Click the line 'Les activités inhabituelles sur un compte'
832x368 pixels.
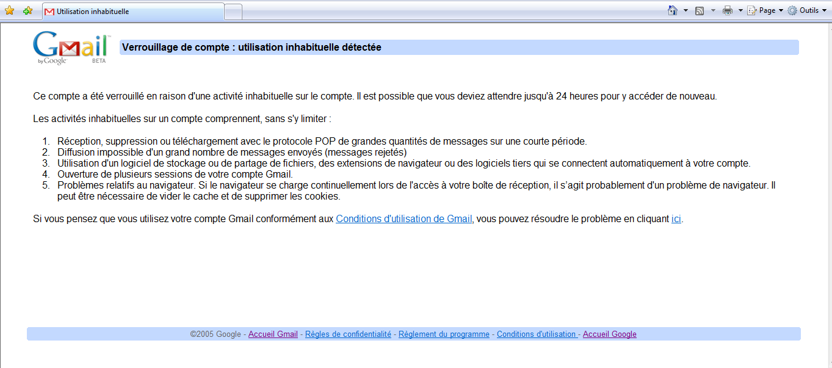pos(182,119)
